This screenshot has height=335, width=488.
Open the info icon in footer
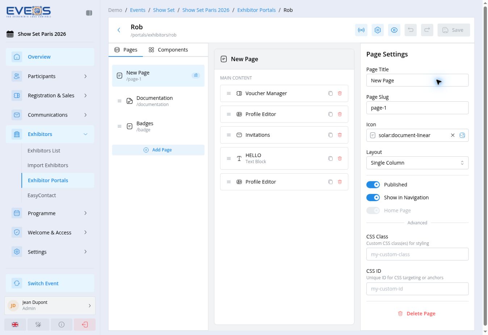coord(62,325)
